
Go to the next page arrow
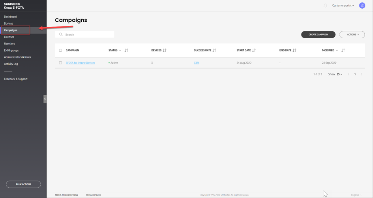pyautogui.click(x=362, y=74)
